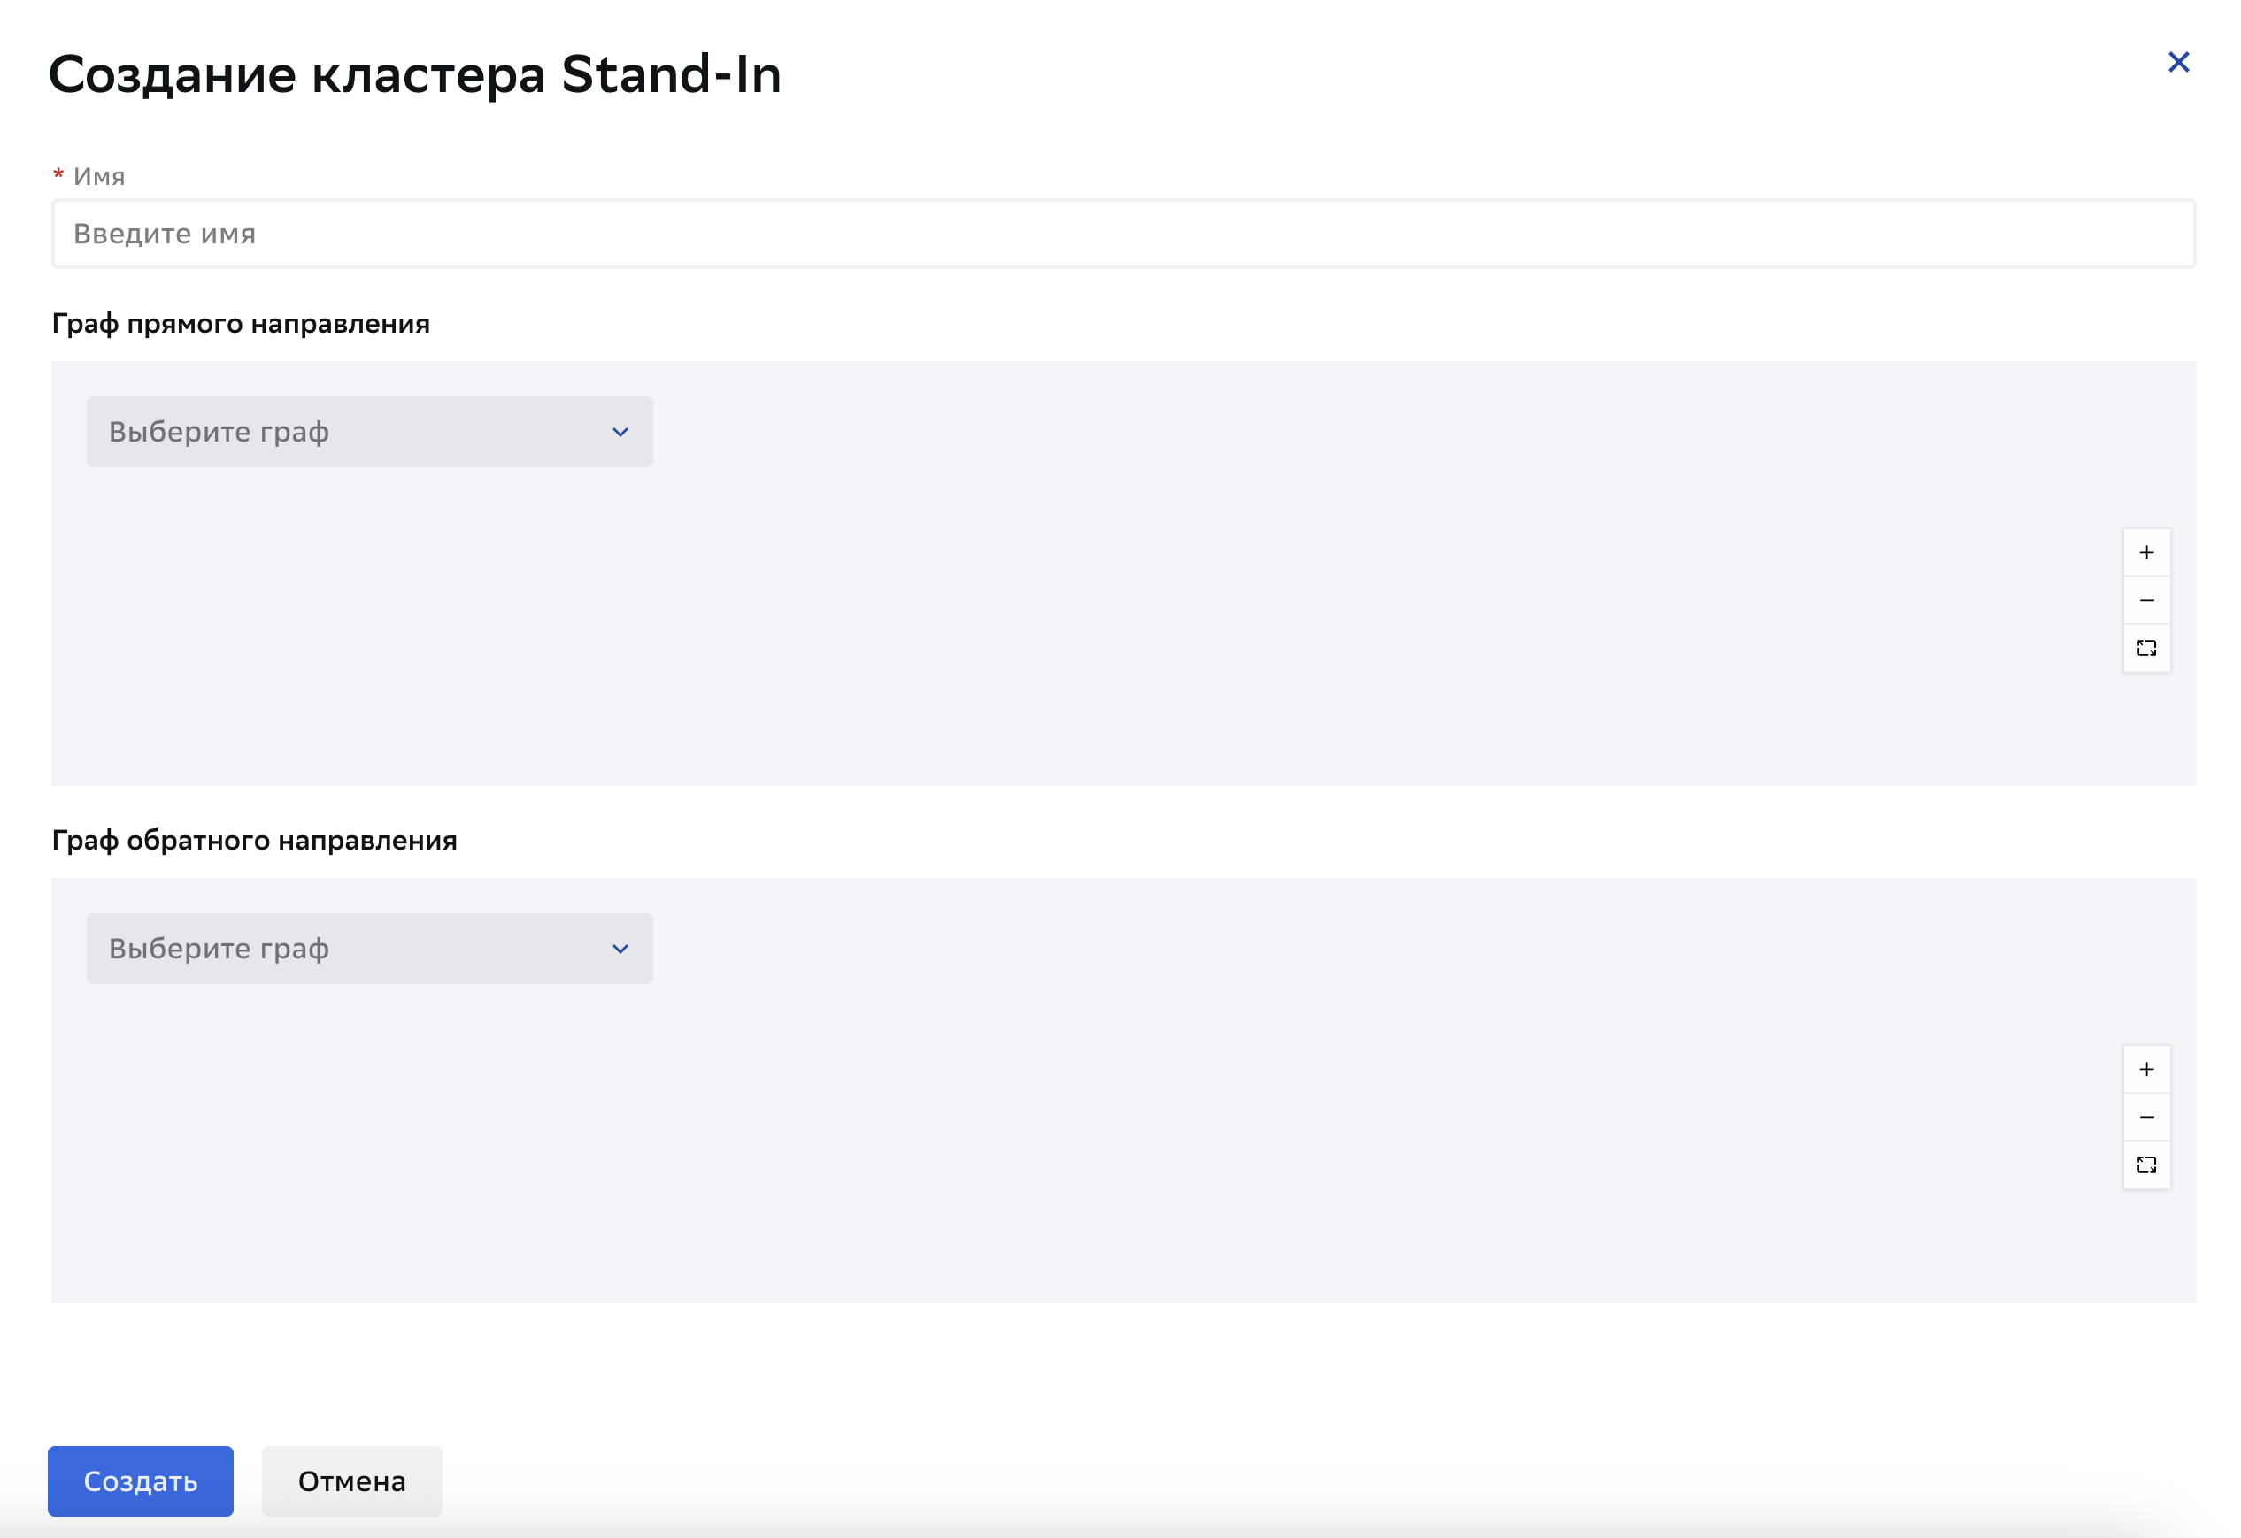
Task: Click the 'Создание кластера Stand-In' title
Action: [414, 75]
